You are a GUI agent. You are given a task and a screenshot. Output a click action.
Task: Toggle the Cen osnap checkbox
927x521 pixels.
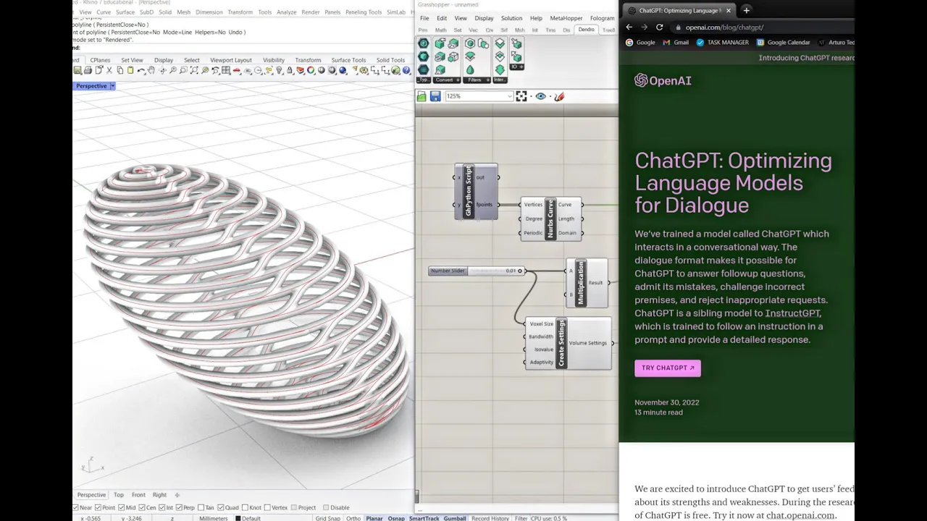click(x=141, y=507)
